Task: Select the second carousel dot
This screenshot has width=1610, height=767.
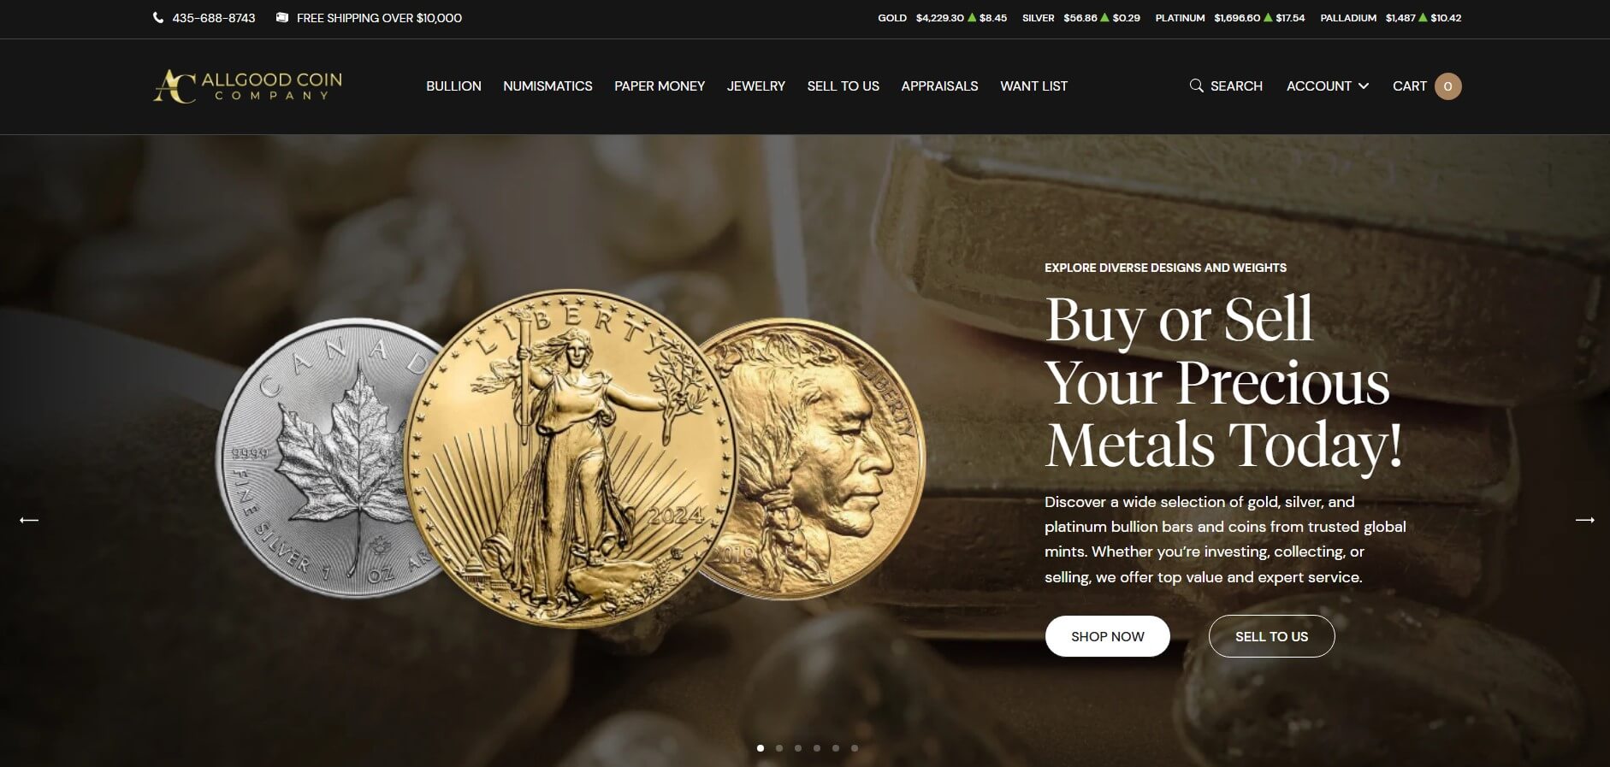Action: (779, 748)
